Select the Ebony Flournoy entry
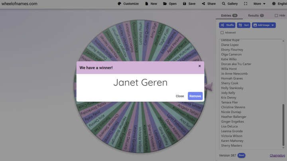This screenshot has height=161, width=287. (x=232, y=49)
